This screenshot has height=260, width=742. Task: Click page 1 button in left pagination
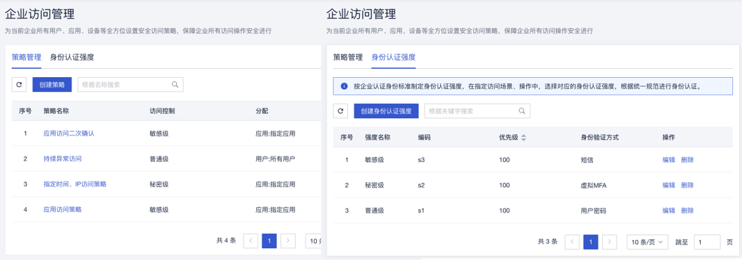point(269,241)
